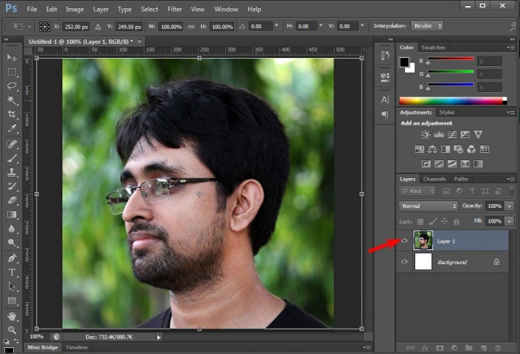Hide Layer 1 using eye icon
Image resolution: width=520 pixels, height=354 pixels.
[x=405, y=240]
